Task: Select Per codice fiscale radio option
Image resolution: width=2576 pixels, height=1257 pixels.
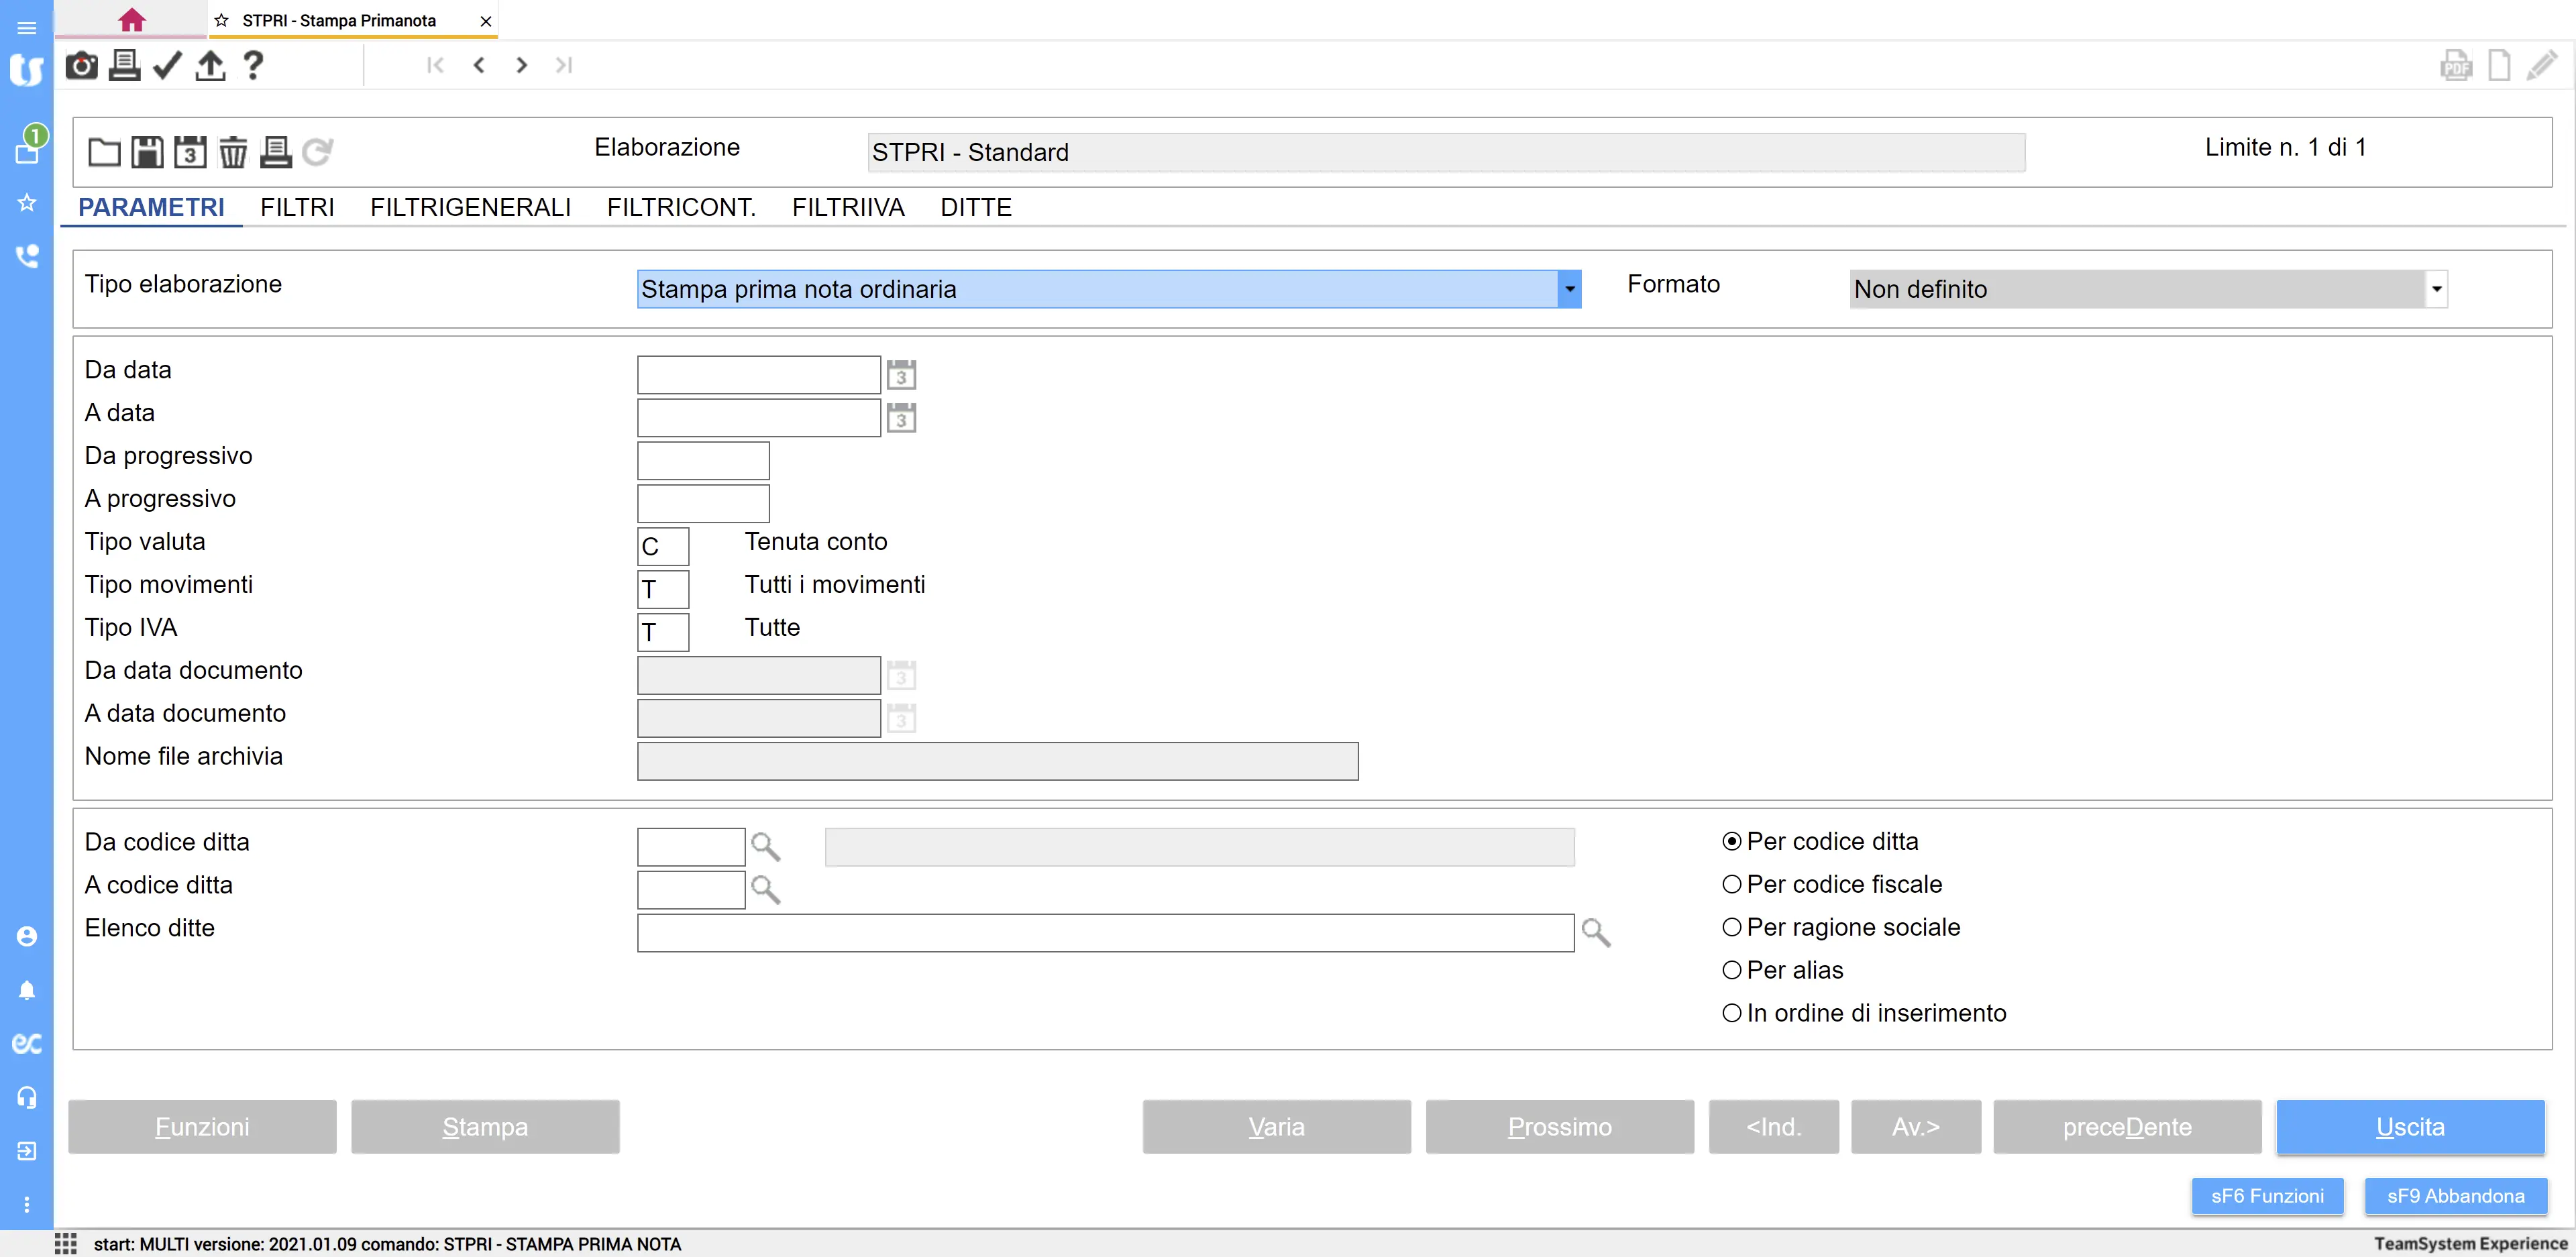Action: click(x=1731, y=884)
